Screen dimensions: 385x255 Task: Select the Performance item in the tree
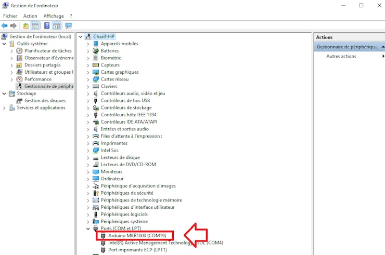tap(38, 79)
